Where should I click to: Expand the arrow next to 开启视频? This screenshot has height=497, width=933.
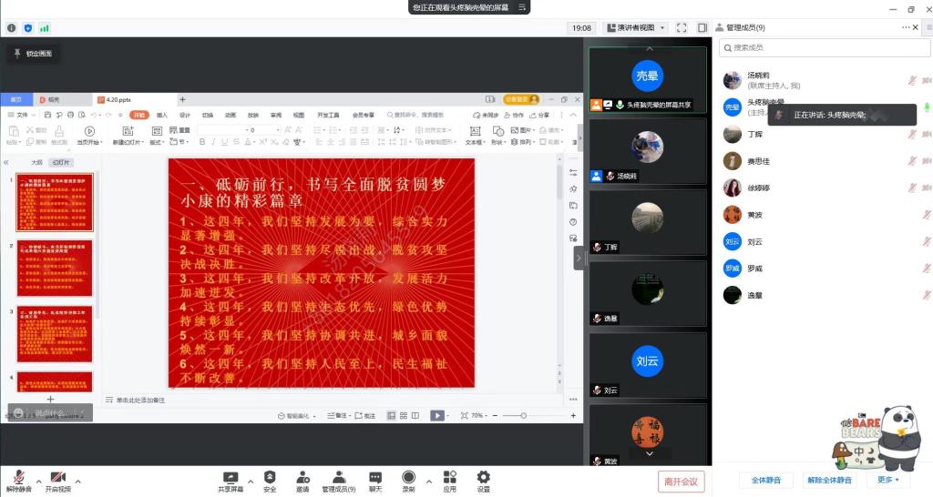click(x=78, y=481)
